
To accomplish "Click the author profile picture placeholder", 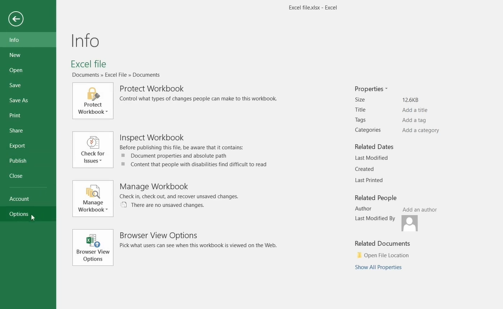I will point(409,223).
